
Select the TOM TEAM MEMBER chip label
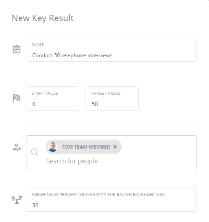[86, 147]
